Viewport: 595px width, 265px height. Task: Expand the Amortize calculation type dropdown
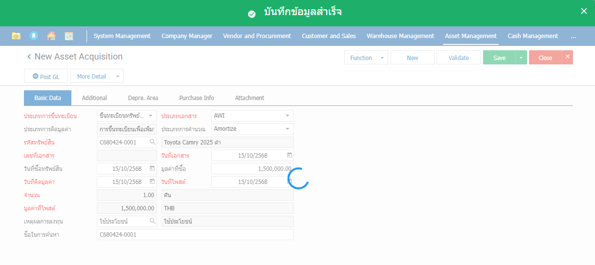pyautogui.click(x=287, y=129)
